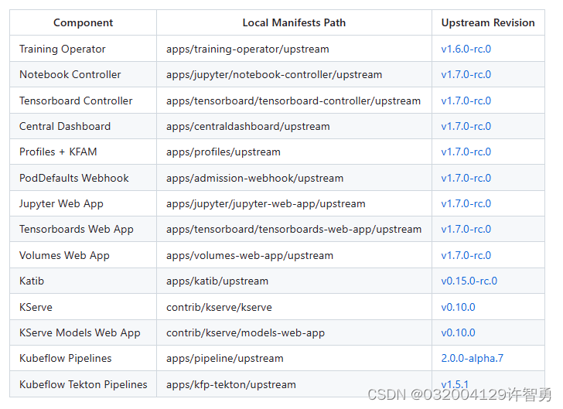Select the Notebook Controller cell
Viewport: 563px width, 409px height.
pos(83,74)
